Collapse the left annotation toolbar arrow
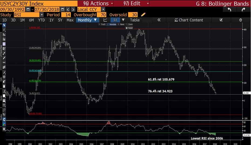This screenshot has width=251, height=145. [1, 24]
